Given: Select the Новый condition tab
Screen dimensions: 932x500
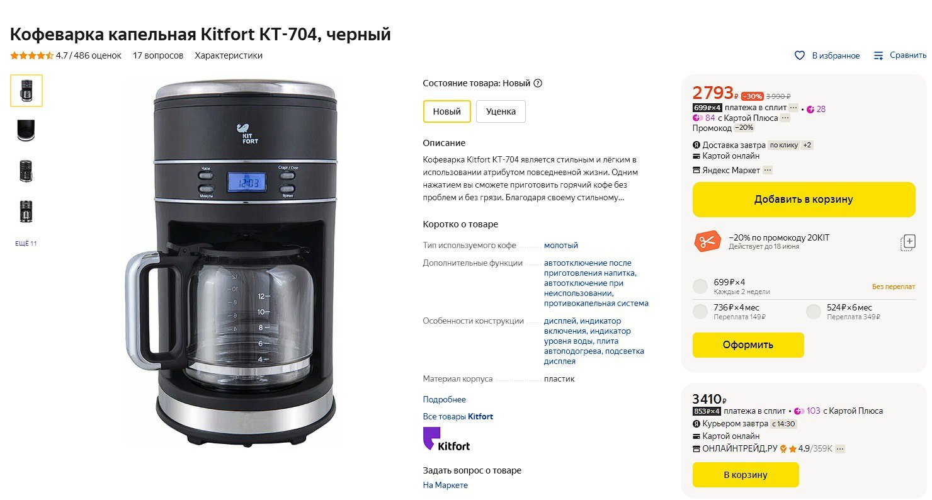Looking at the screenshot, I should point(446,111).
